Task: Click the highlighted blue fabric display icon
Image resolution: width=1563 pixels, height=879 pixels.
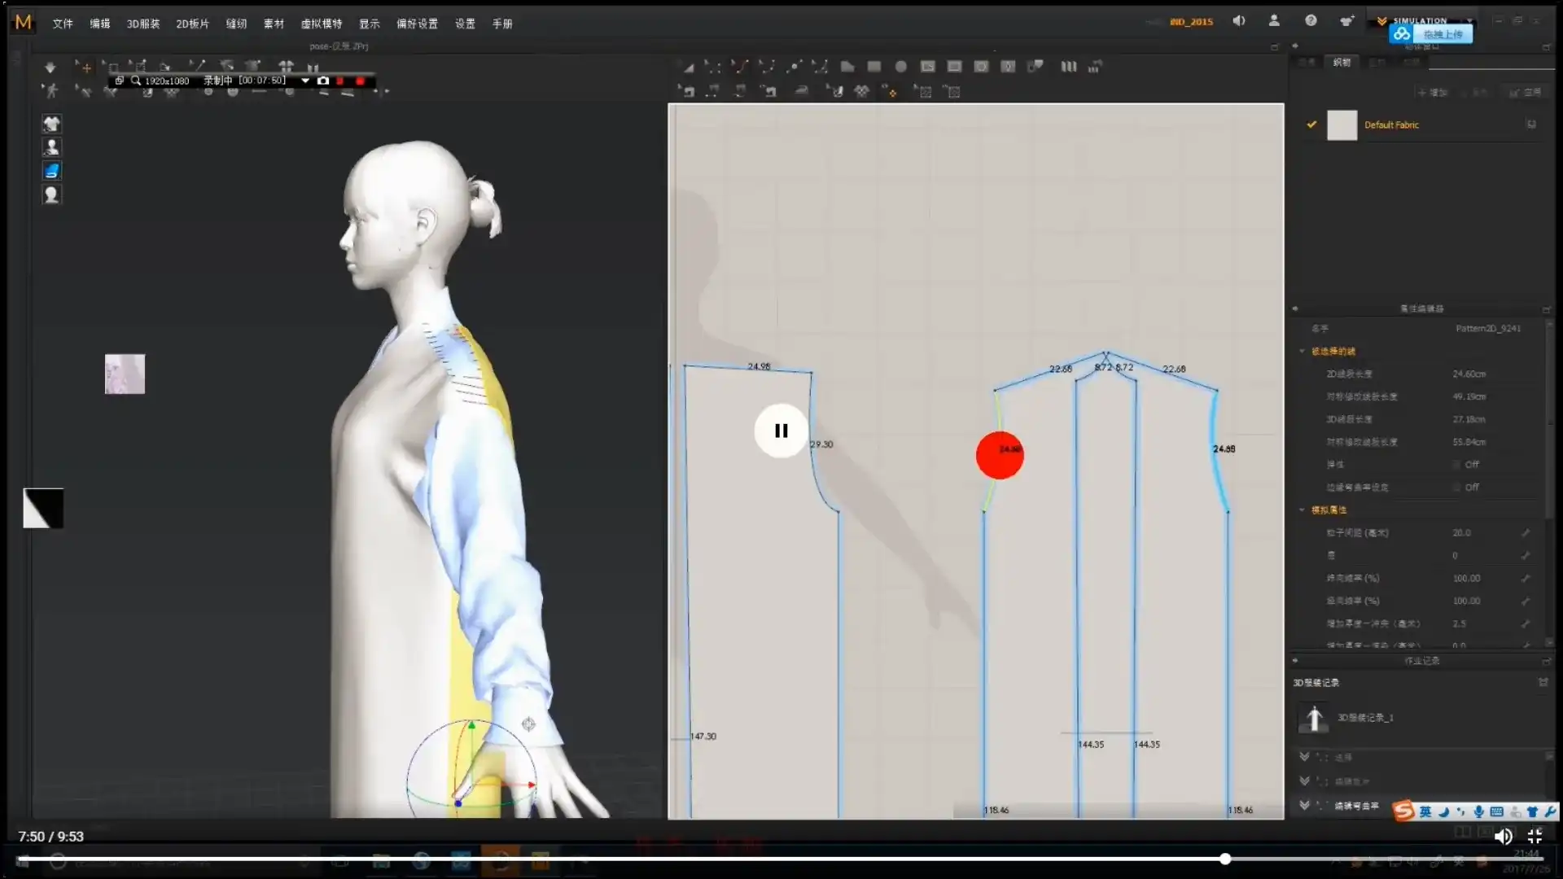Action: coord(51,171)
